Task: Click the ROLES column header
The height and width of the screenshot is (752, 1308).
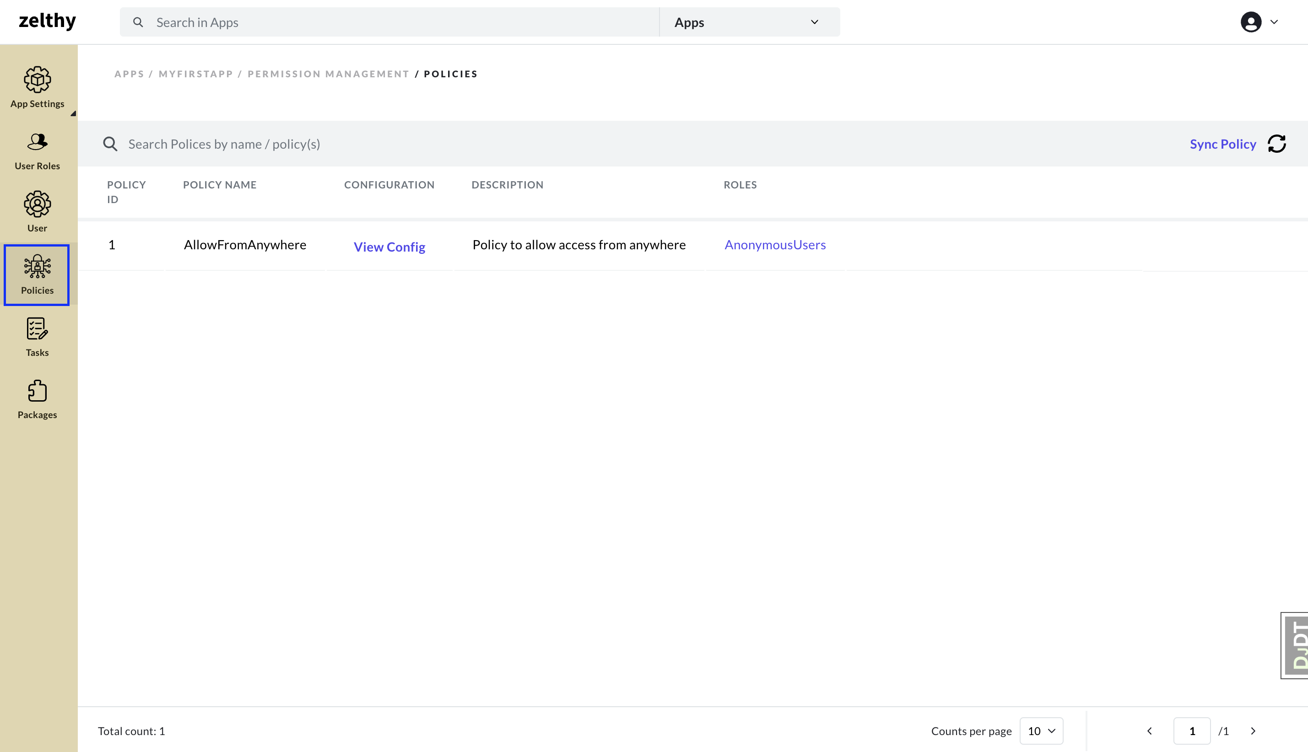Action: tap(740, 184)
